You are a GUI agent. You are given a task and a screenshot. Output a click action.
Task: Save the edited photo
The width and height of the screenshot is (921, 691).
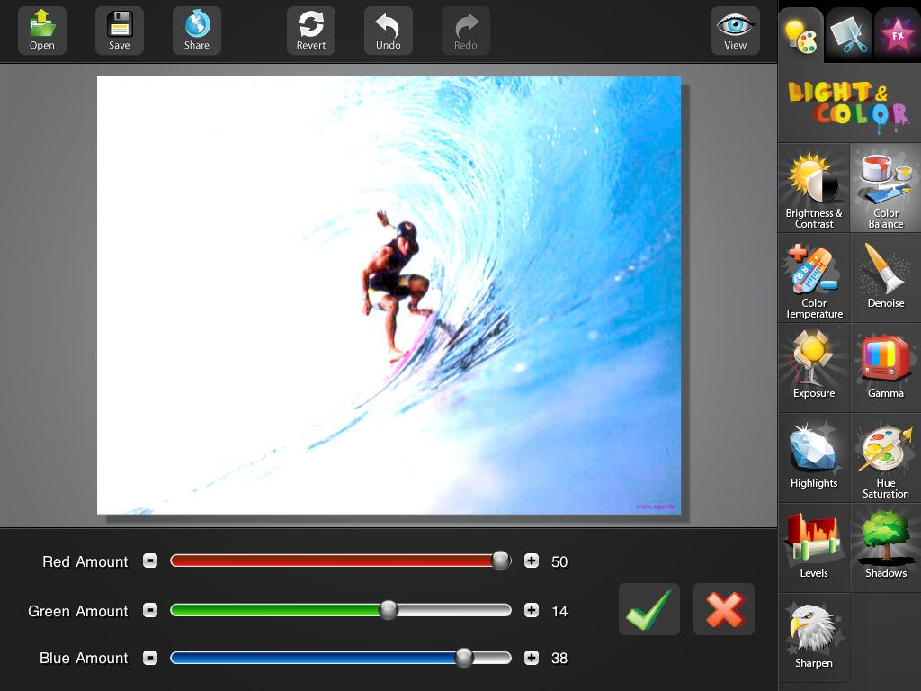pos(120,31)
